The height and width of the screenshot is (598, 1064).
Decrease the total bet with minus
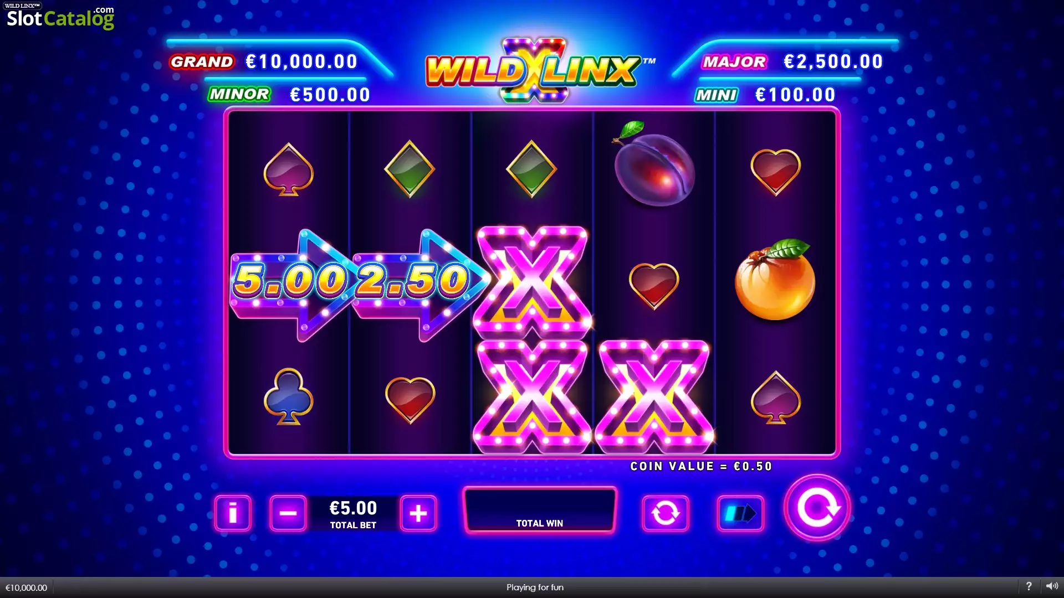point(288,513)
